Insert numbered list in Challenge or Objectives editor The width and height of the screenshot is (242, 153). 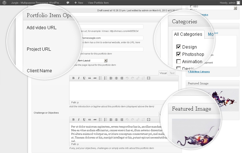106,119
